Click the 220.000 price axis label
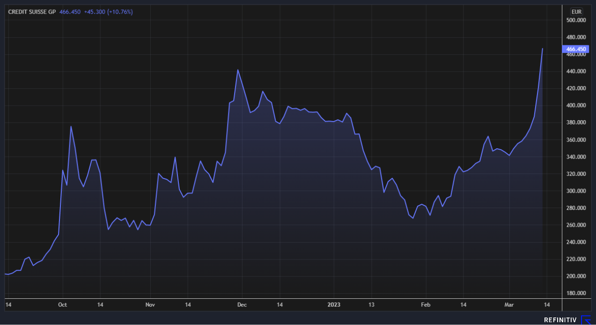Viewport: 596px width, 325px height. 576,259
